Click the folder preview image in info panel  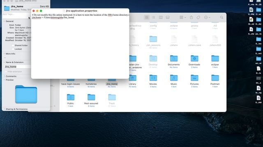[x=26, y=94]
